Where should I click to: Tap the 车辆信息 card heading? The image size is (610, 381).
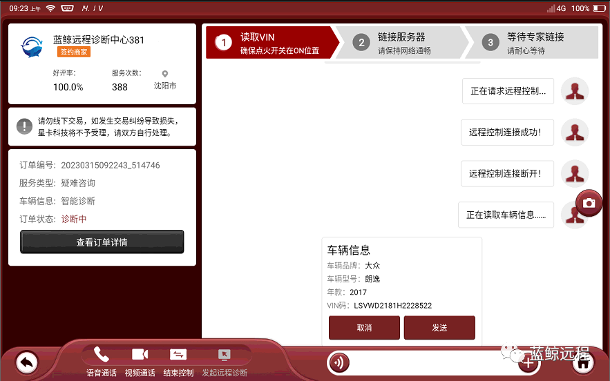tap(349, 250)
